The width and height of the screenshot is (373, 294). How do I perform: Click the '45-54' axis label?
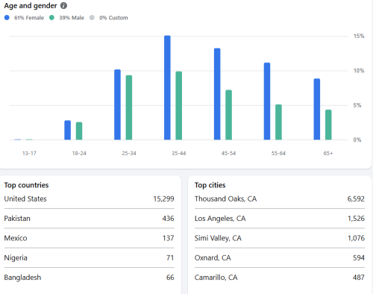pos(228,153)
